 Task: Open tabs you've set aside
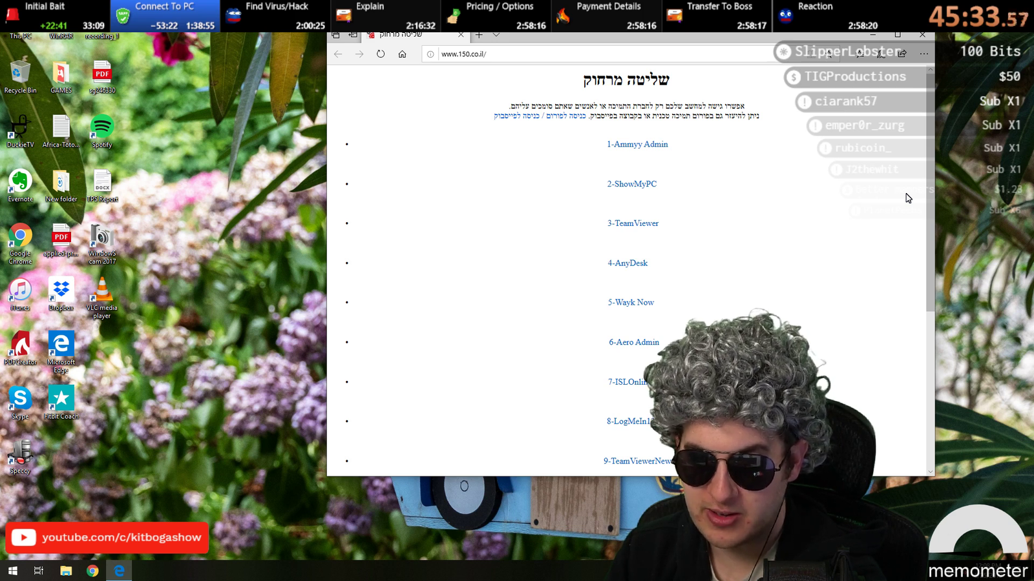click(x=335, y=35)
